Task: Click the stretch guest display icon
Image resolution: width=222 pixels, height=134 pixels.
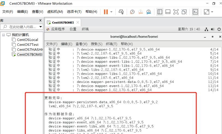Action: tap(206, 12)
